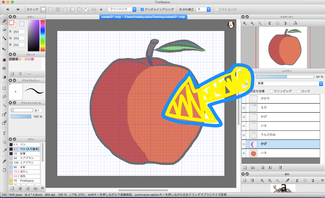
Task: Flip the view in the Navigator panel
Action: [x=295, y=23]
